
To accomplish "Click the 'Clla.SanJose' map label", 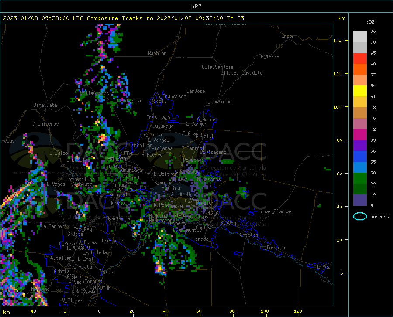I will [217, 67].
